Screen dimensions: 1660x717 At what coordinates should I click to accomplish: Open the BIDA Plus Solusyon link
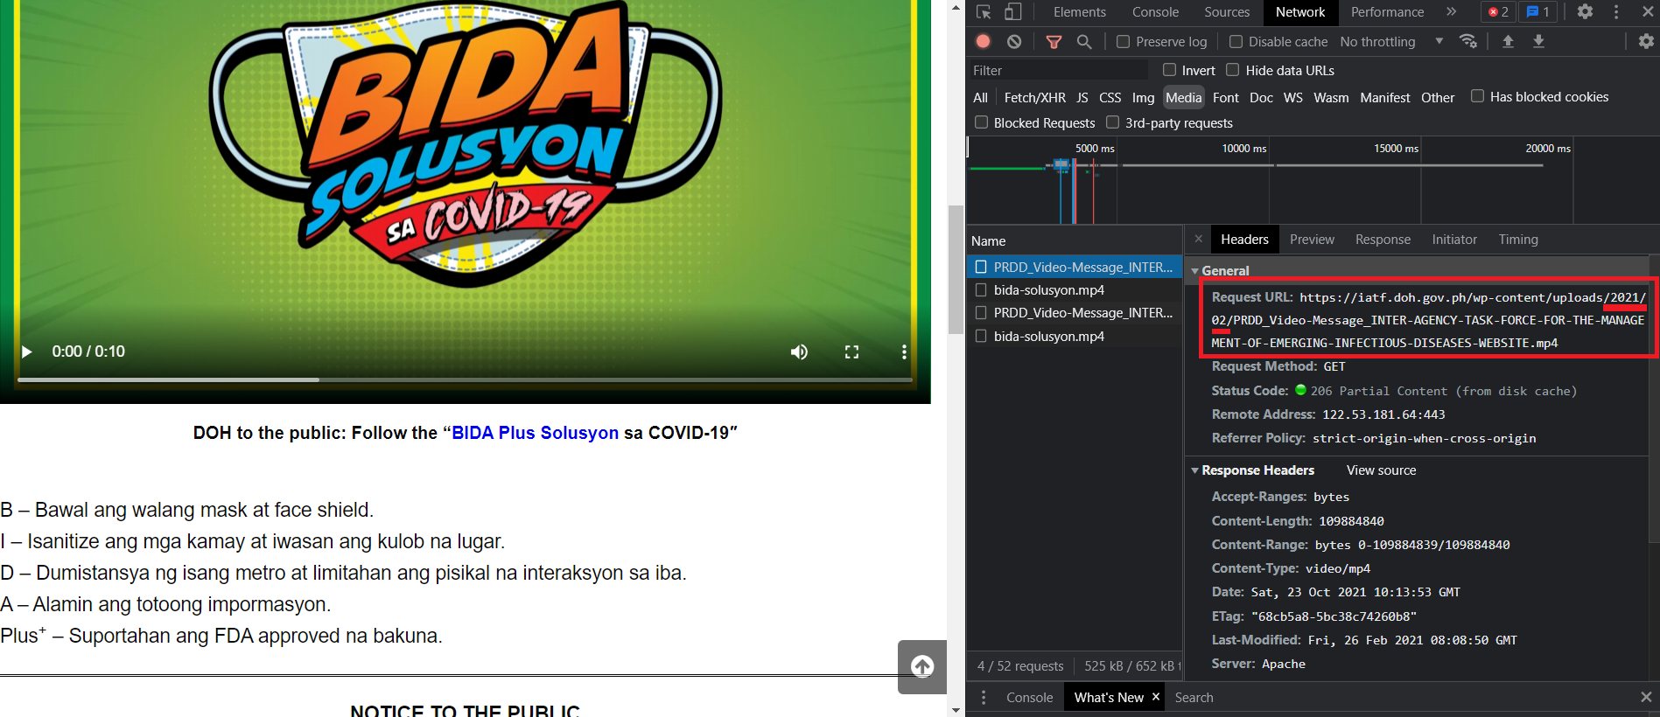(535, 433)
